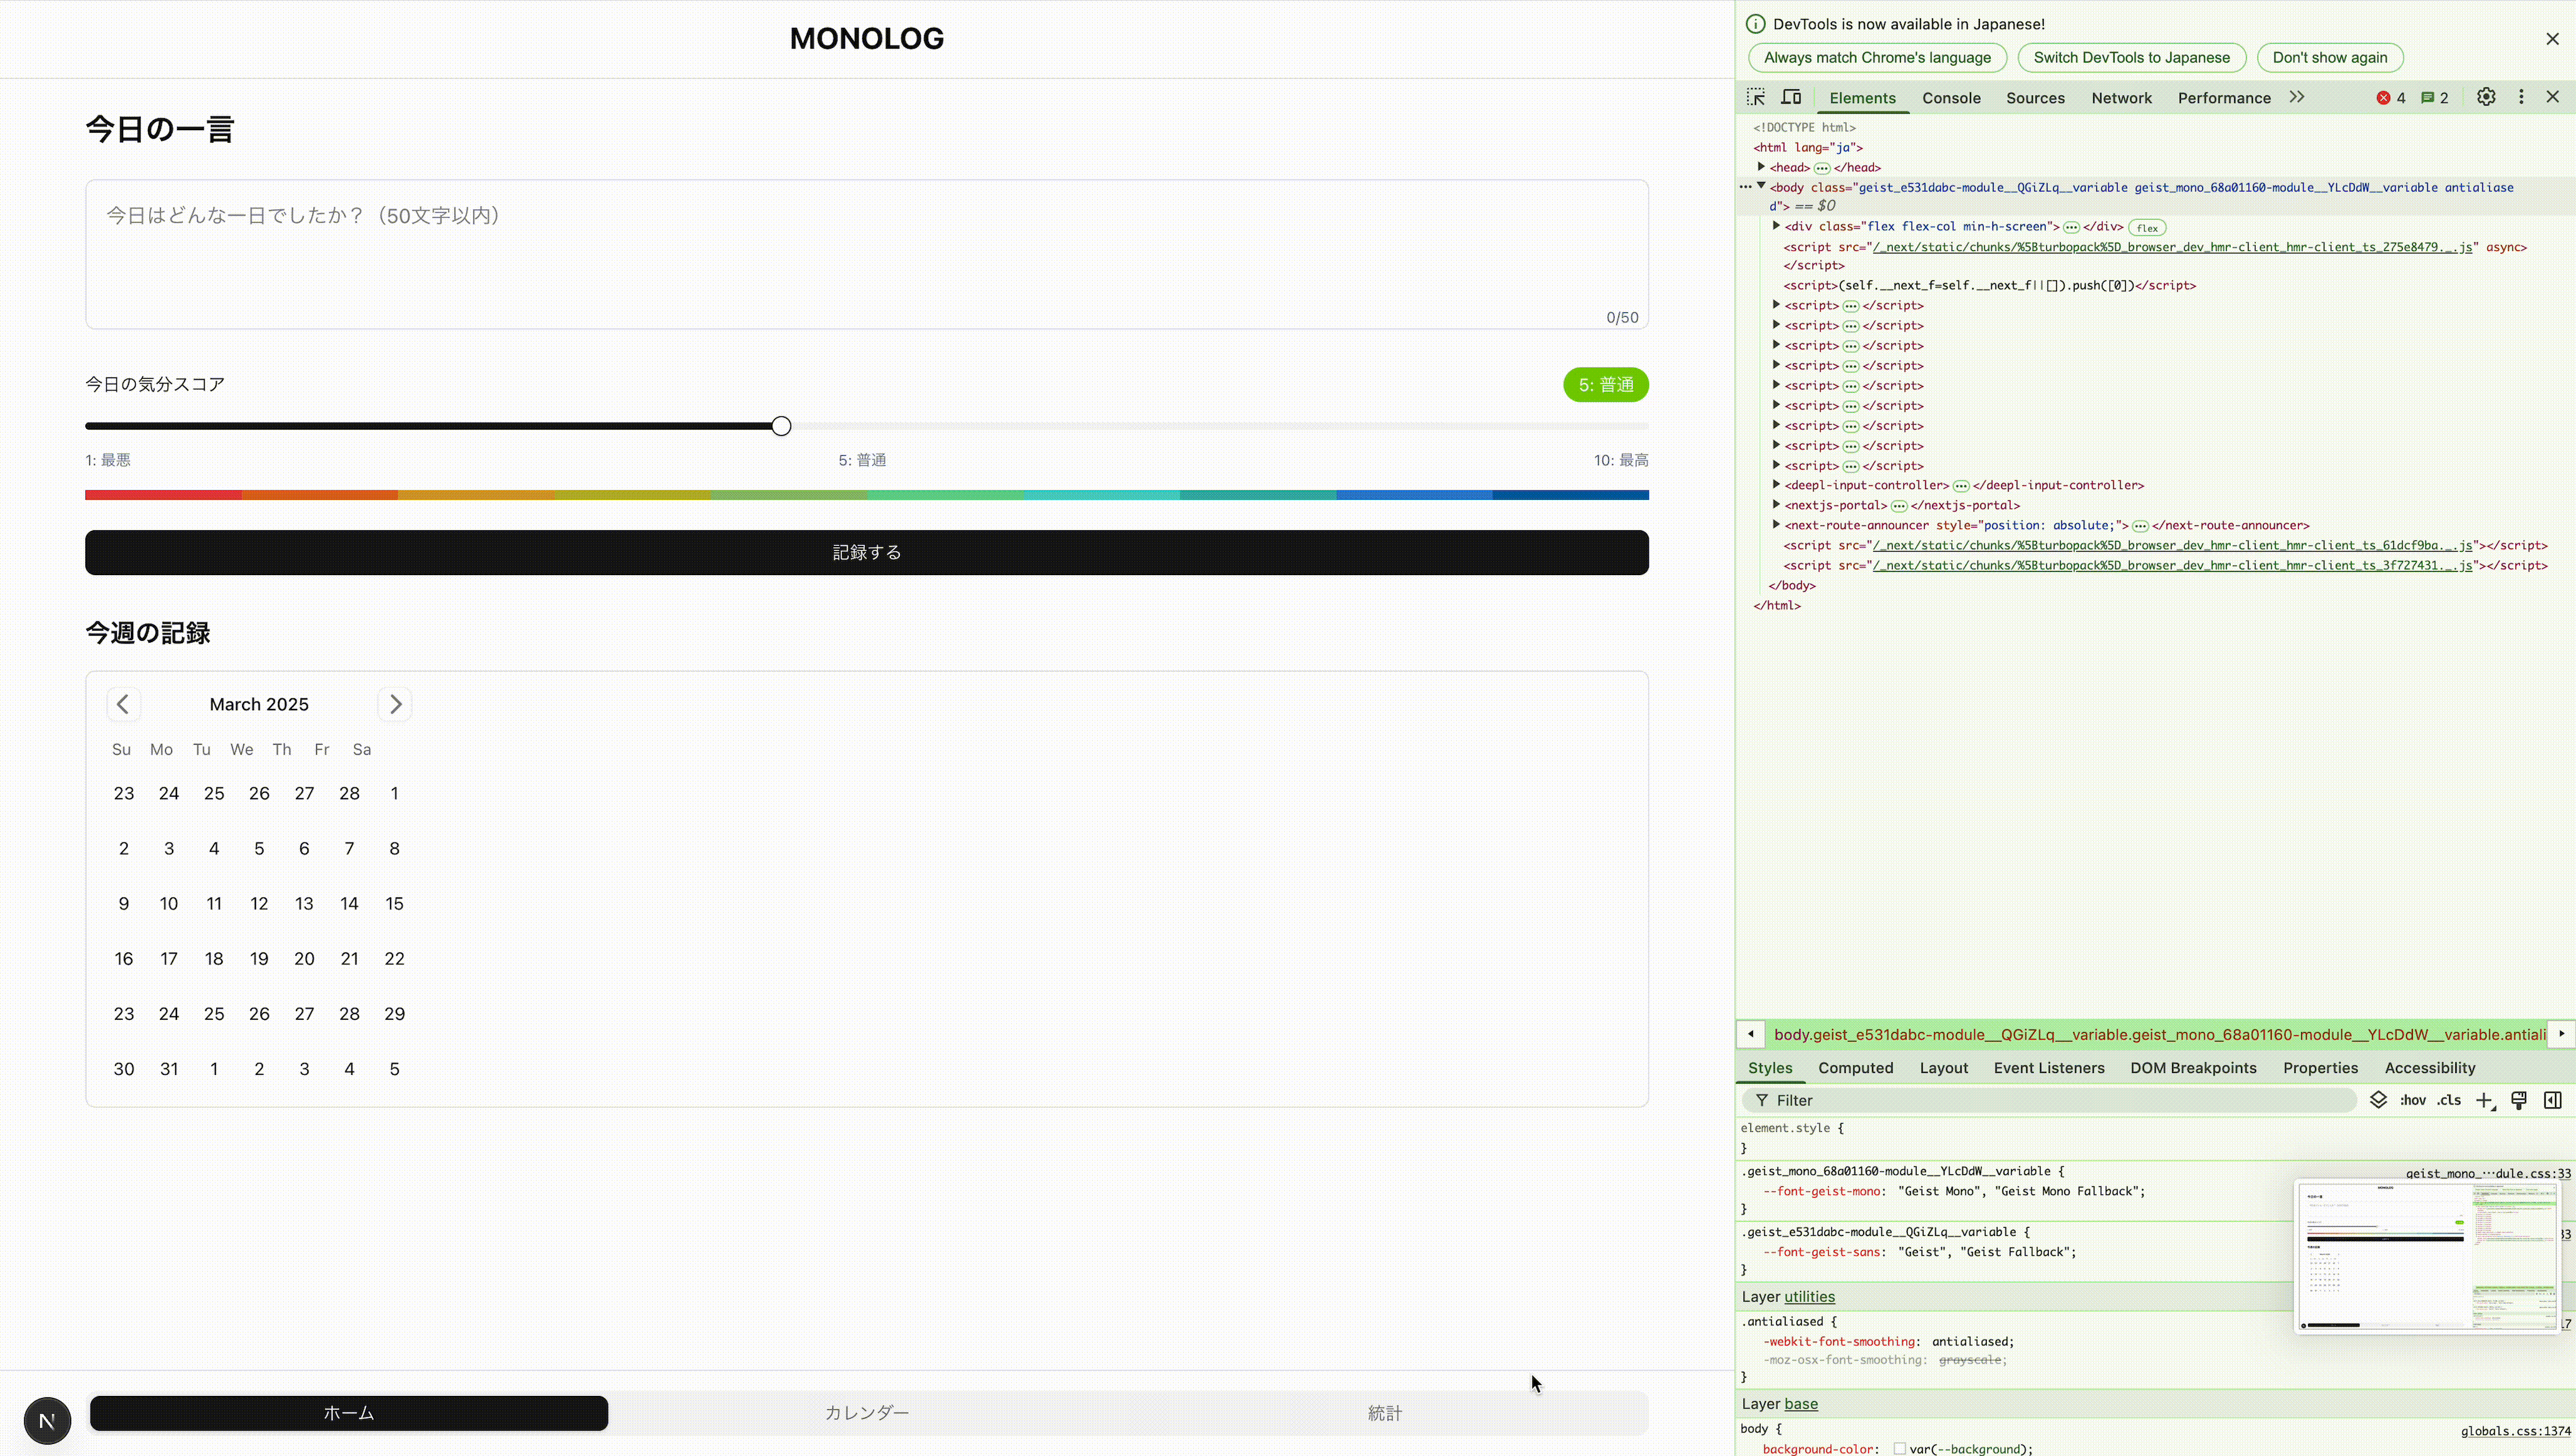Open the utilities layer link

1809,1297
